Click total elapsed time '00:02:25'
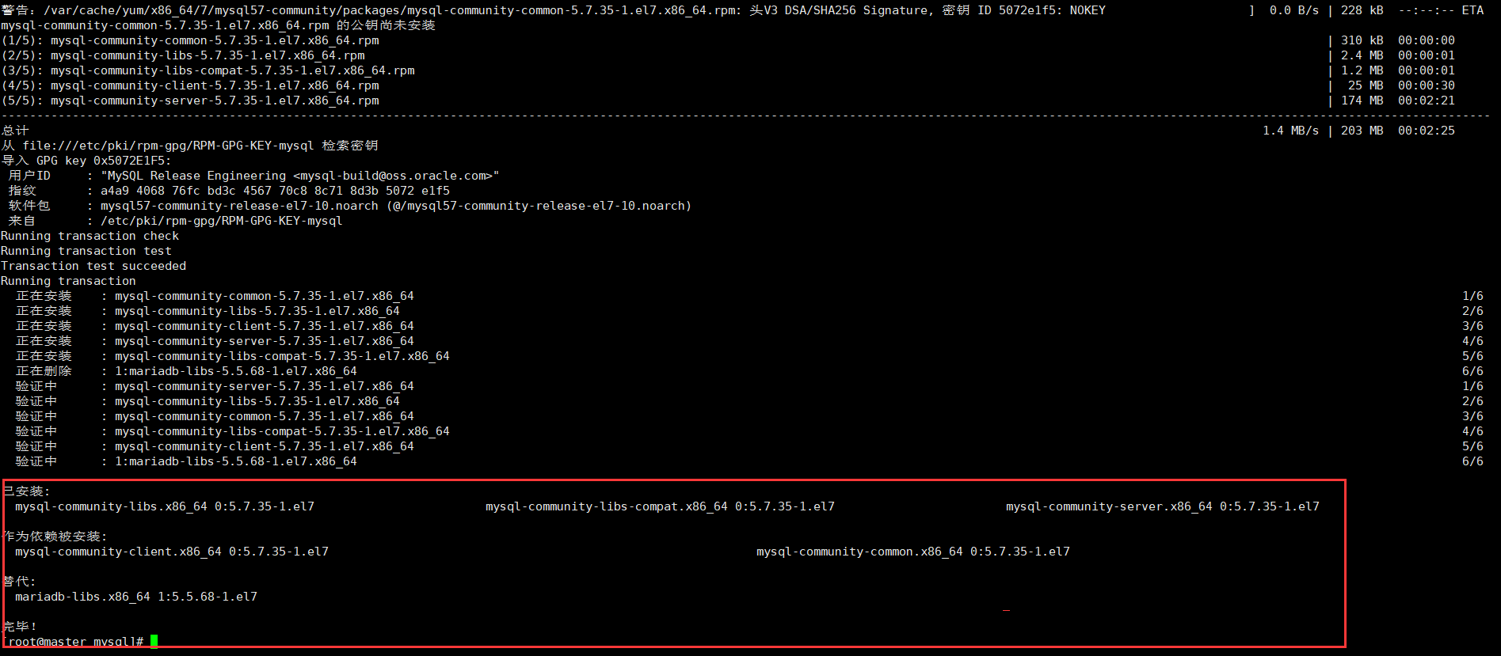 [1427, 131]
